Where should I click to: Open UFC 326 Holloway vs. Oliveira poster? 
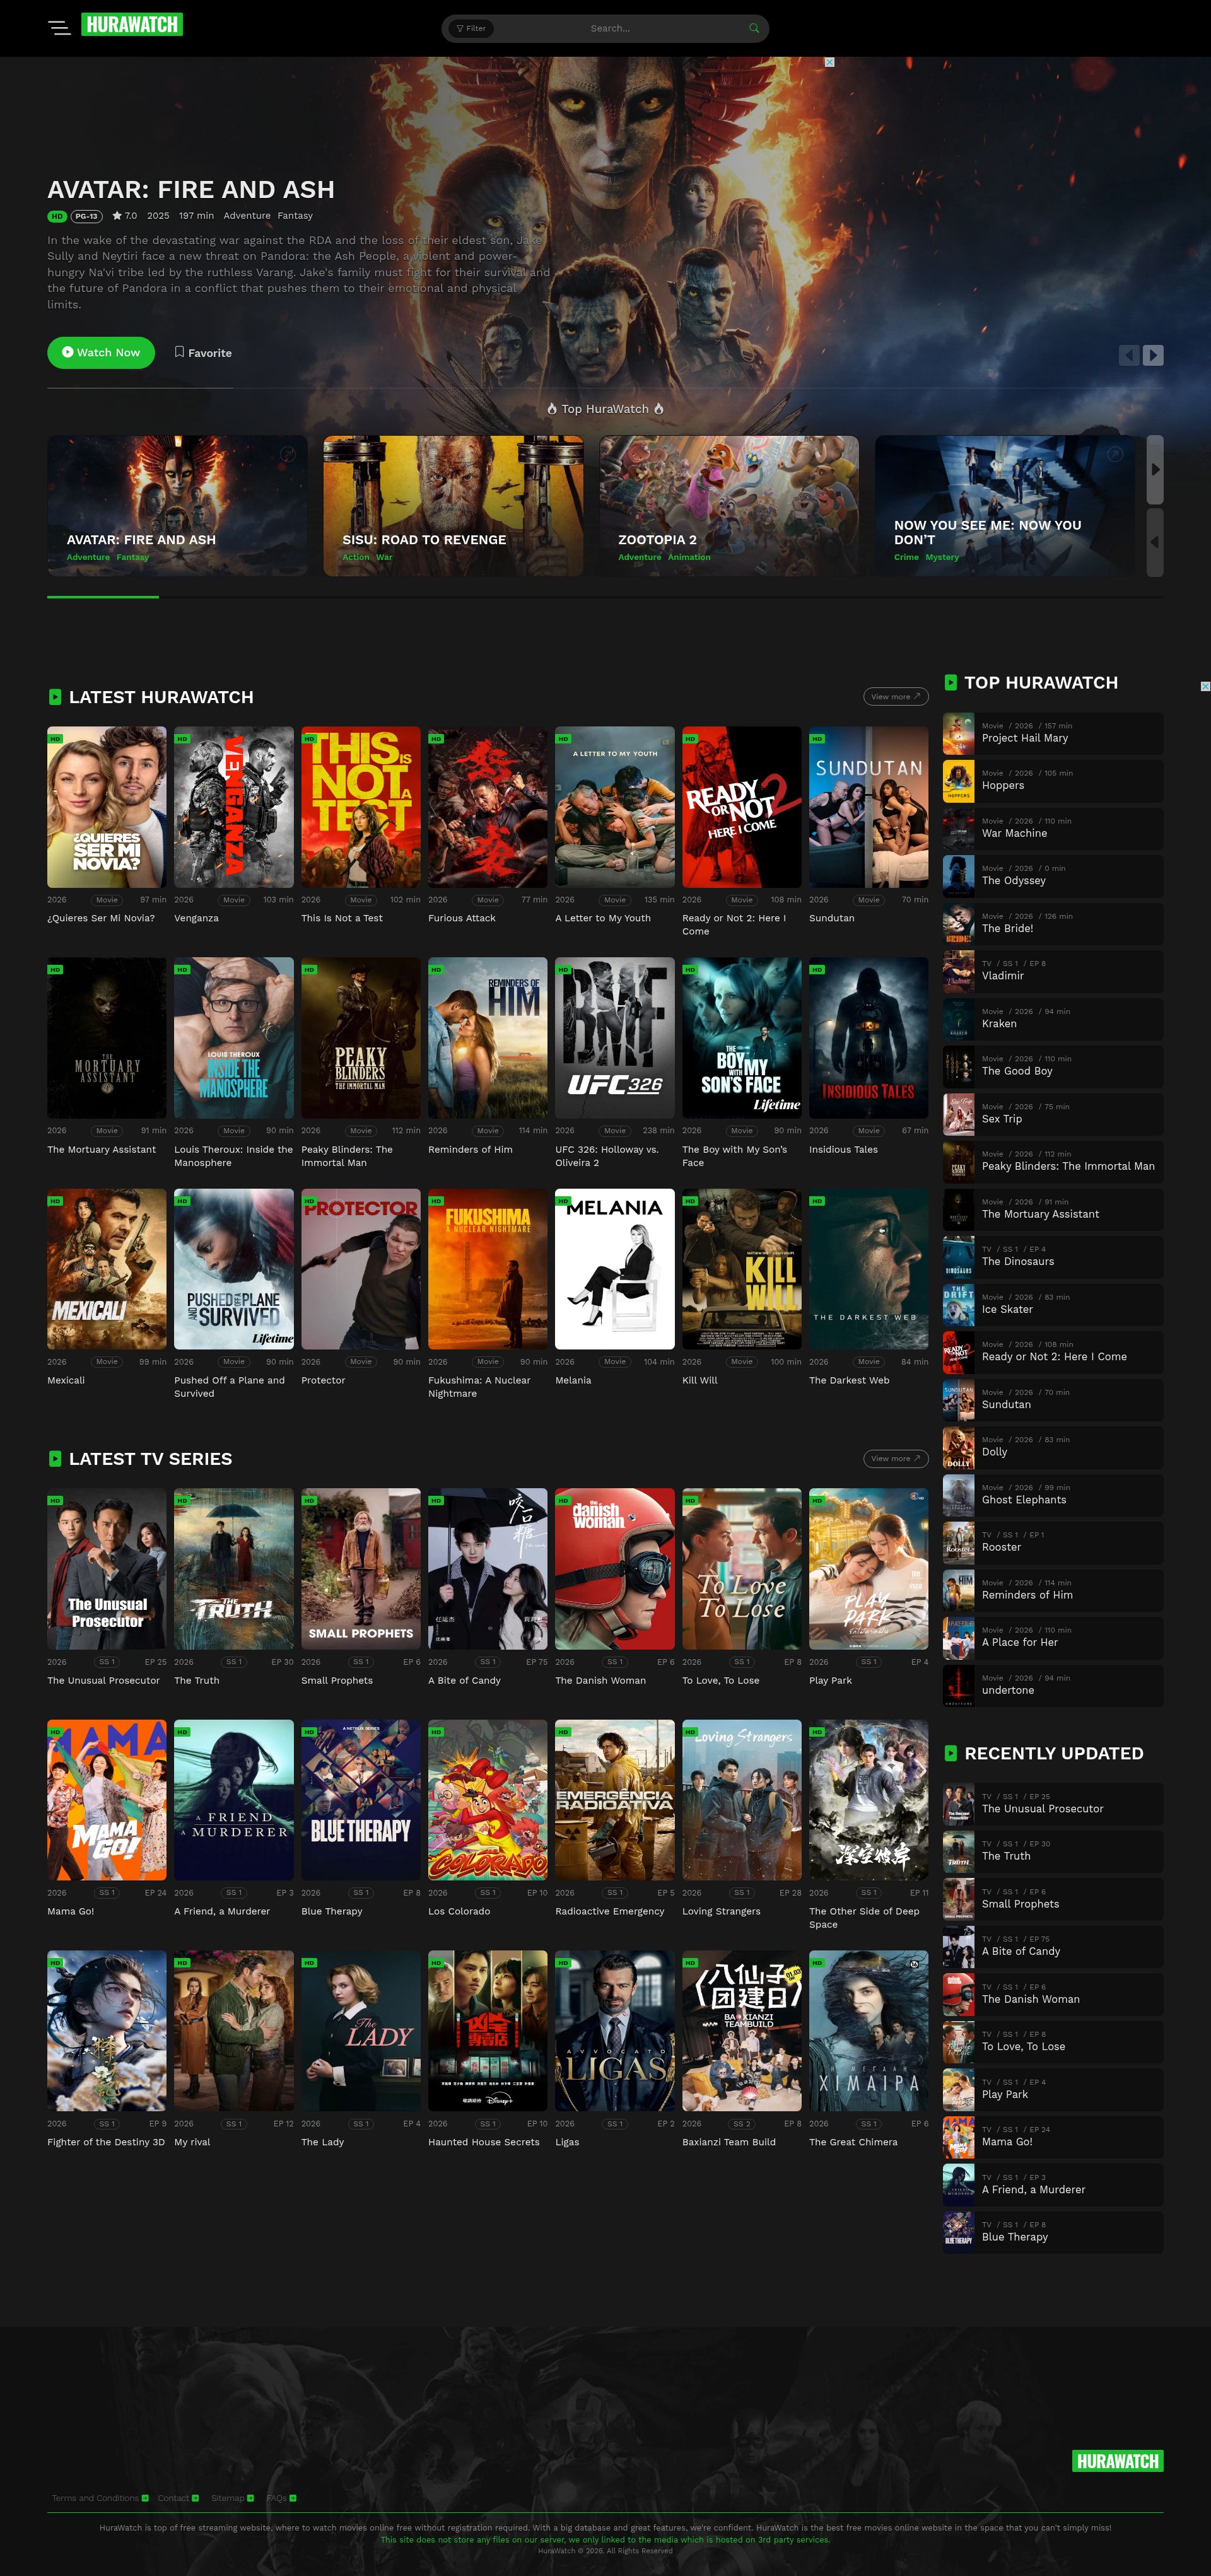[615, 1038]
